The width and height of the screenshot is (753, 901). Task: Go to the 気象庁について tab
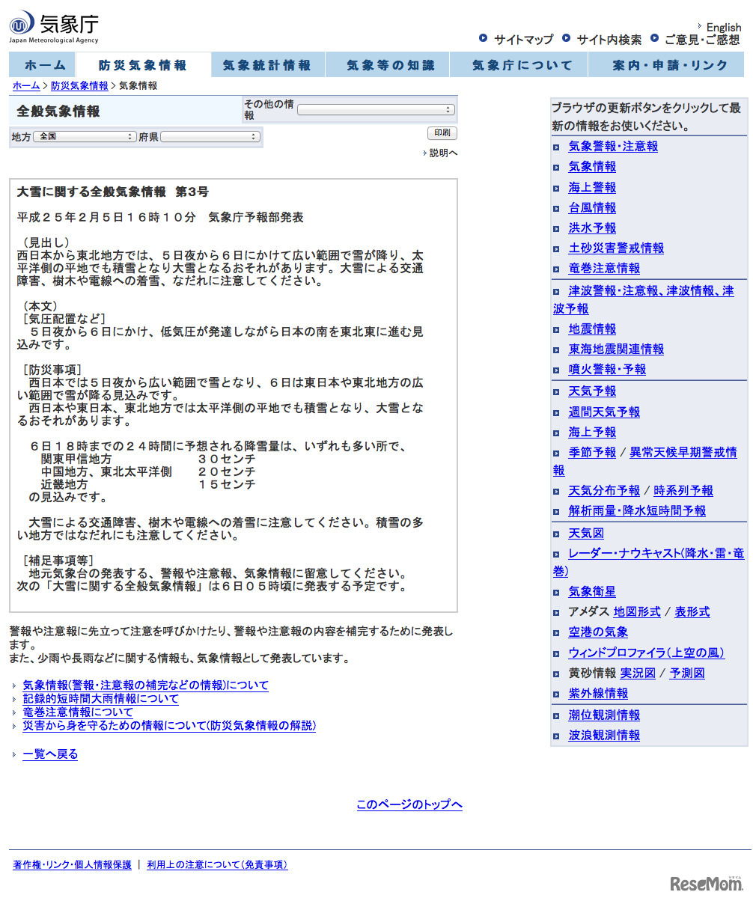click(x=519, y=65)
